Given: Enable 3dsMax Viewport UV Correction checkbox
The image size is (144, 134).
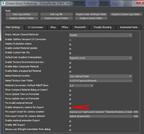Looking at the screenshot, I should pyautogui.click(x=70, y=40).
